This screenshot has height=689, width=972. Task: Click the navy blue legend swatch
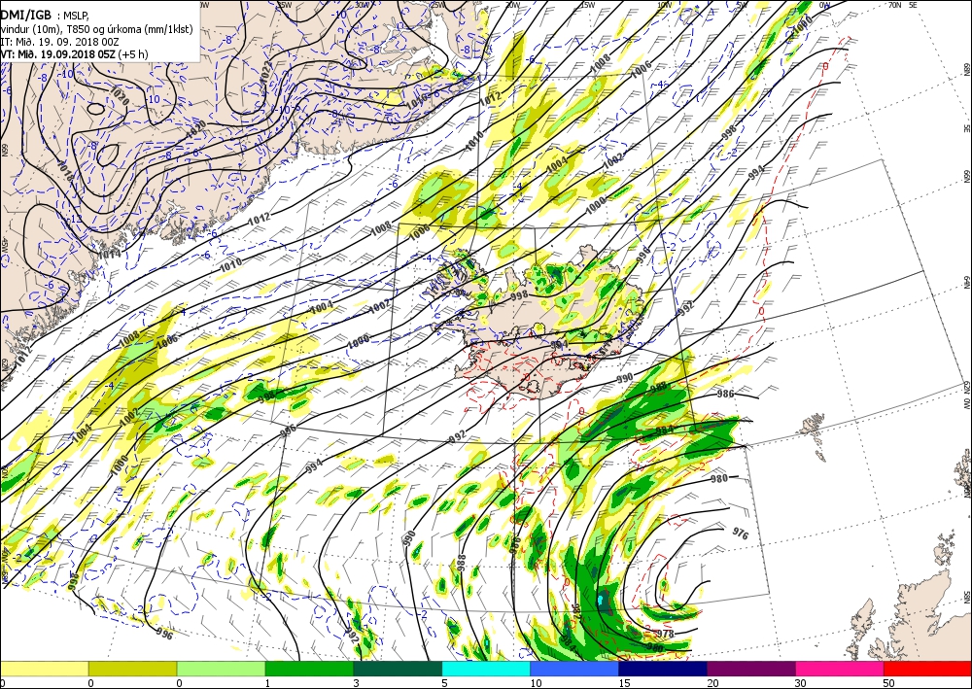663,669
